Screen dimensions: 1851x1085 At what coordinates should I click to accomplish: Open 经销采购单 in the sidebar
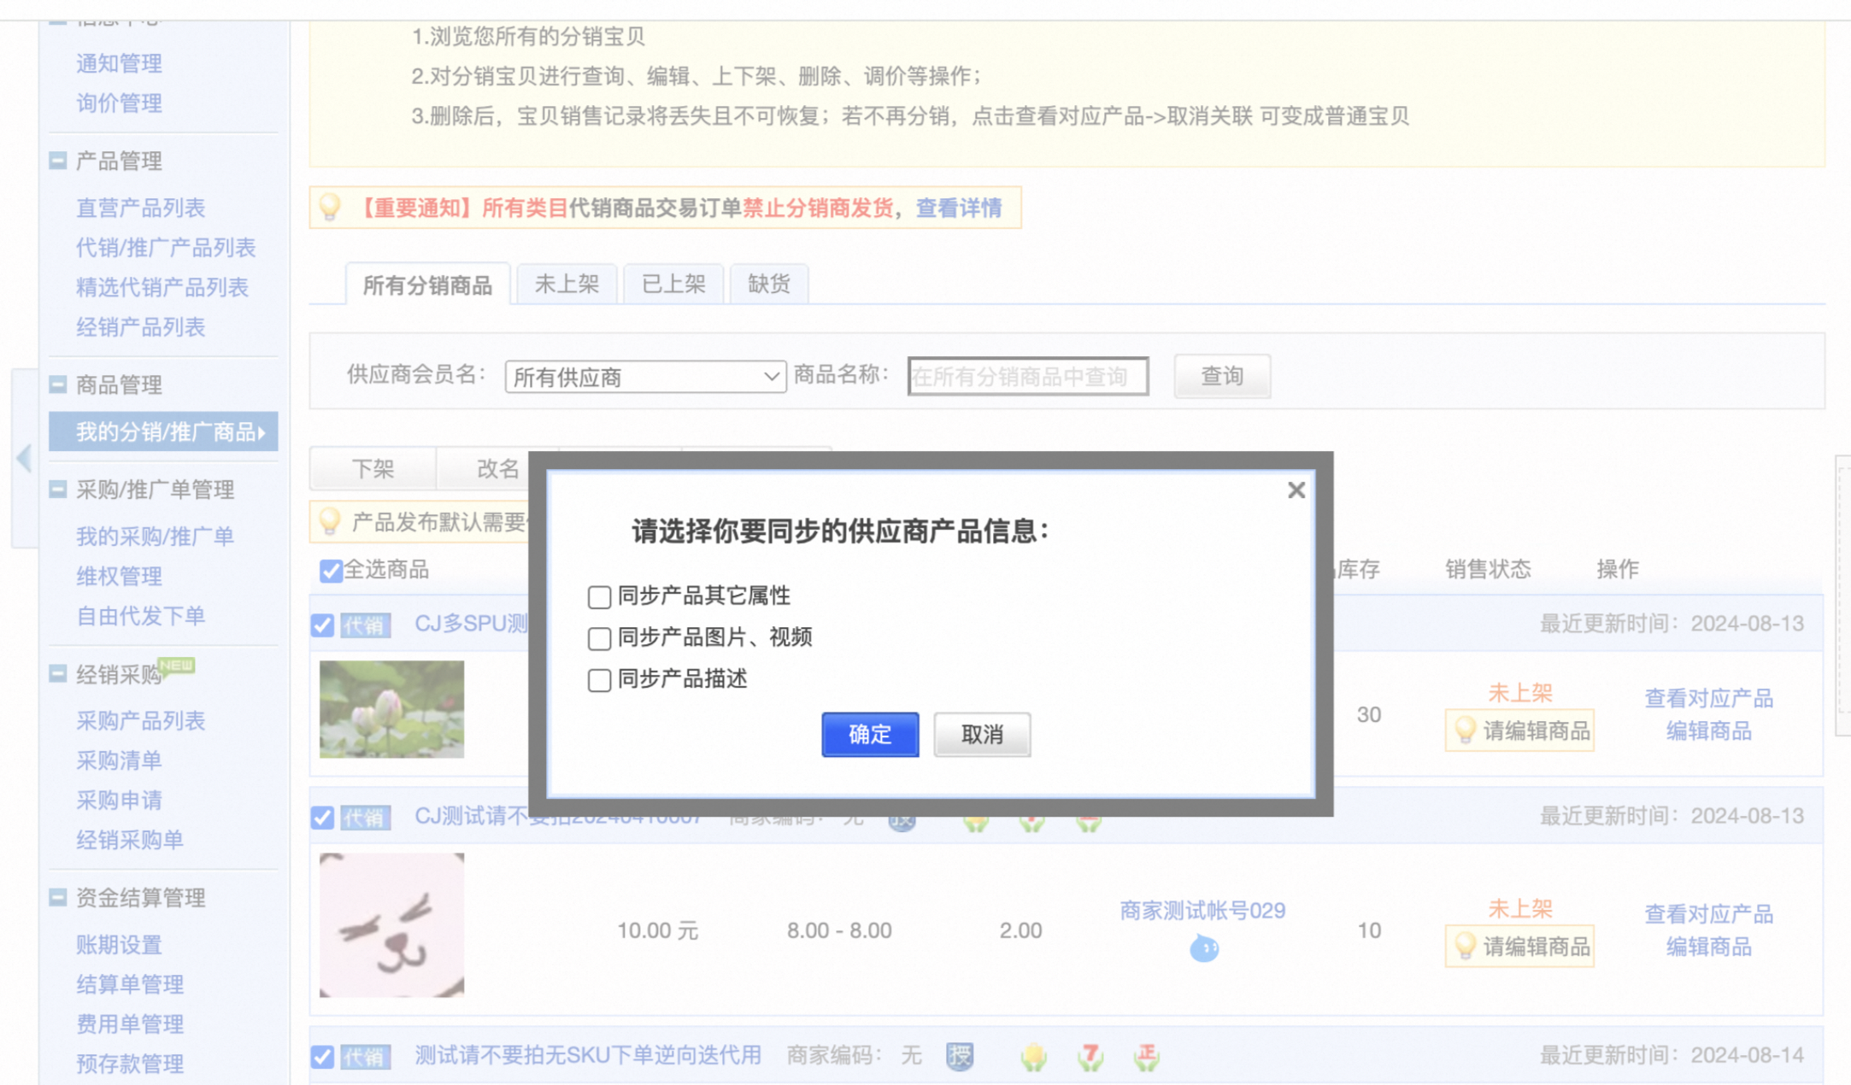coord(130,840)
